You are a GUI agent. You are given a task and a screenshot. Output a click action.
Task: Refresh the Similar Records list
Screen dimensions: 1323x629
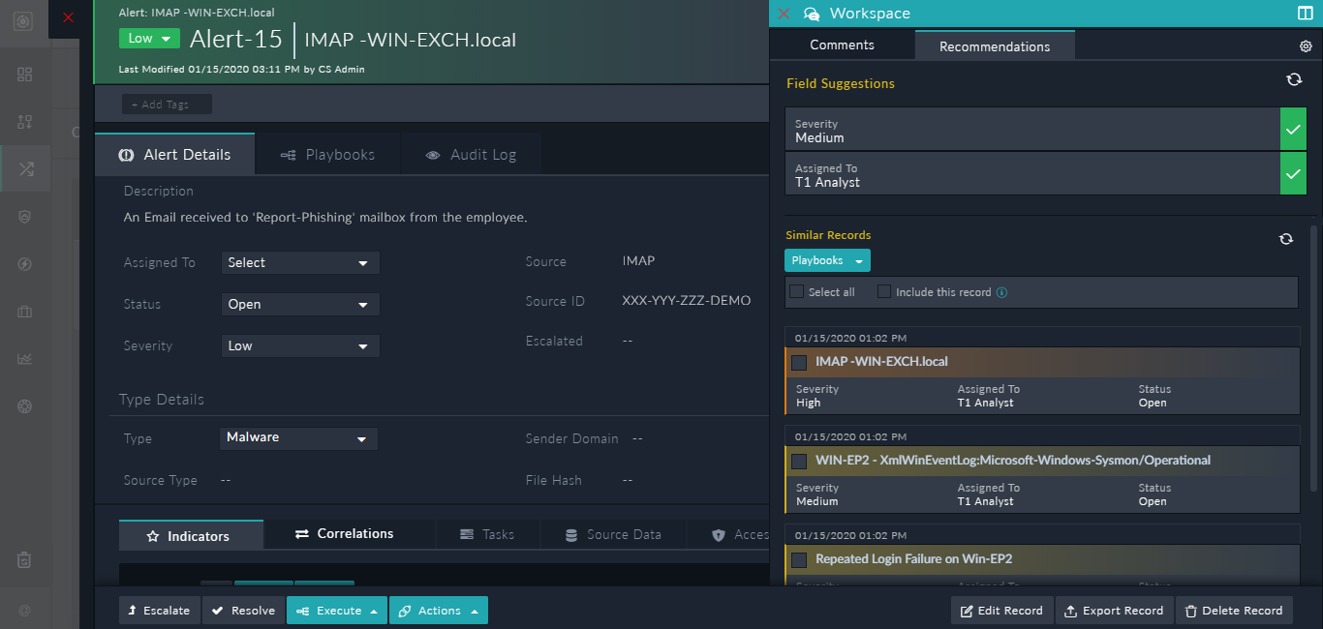[1286, 238]
